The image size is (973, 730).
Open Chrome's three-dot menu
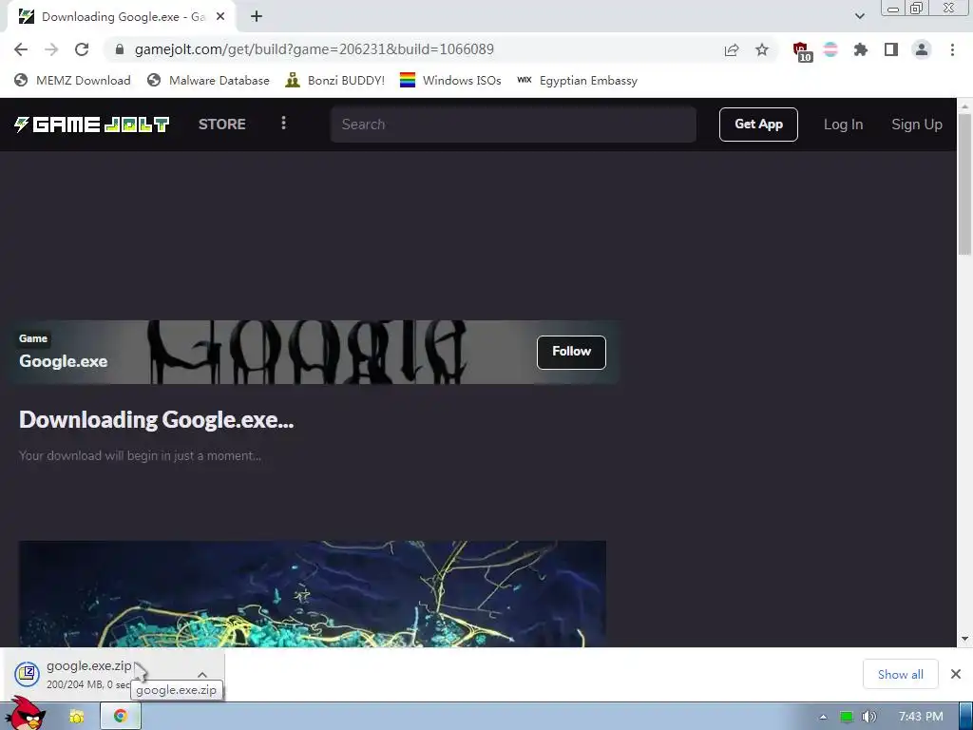(x=952, y=49)
